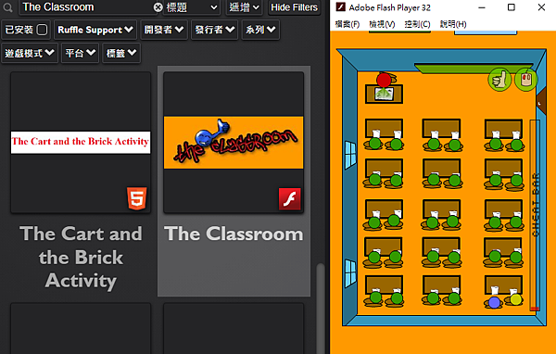
Task: Click the Hide Filters button
Action: click(295, 7)
